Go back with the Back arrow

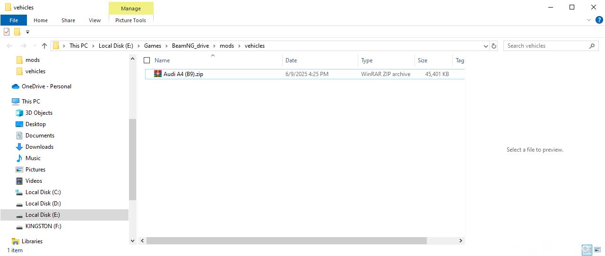pos(9,46)
